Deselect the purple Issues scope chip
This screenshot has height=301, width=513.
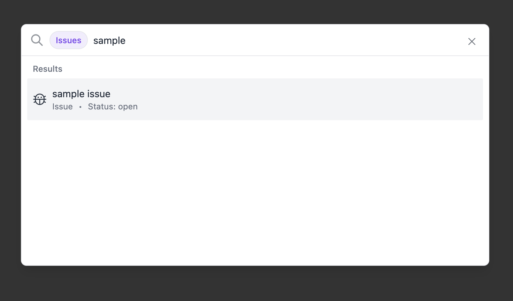[x=68, y=40]
